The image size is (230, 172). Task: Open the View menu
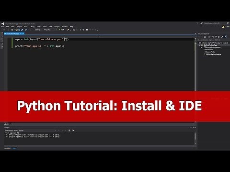coord(12,27)
